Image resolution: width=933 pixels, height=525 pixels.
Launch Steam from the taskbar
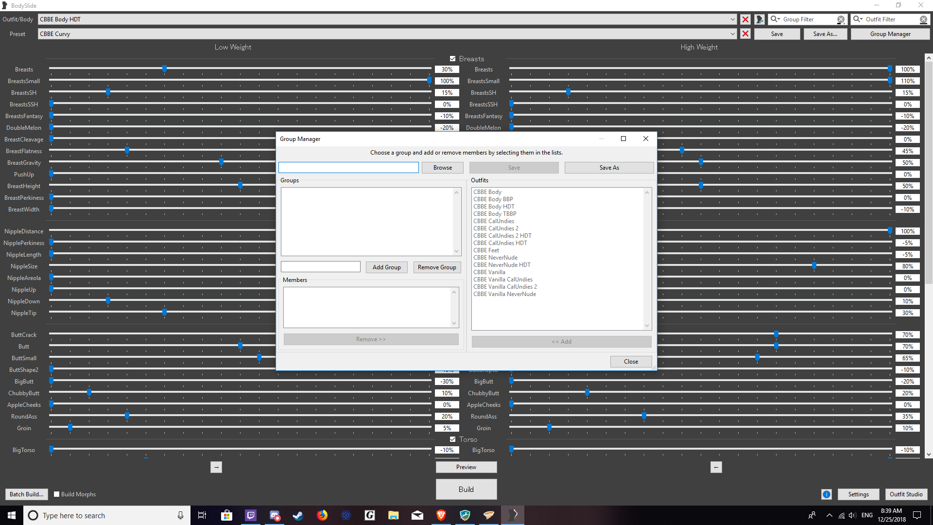[x=298, y=515]
